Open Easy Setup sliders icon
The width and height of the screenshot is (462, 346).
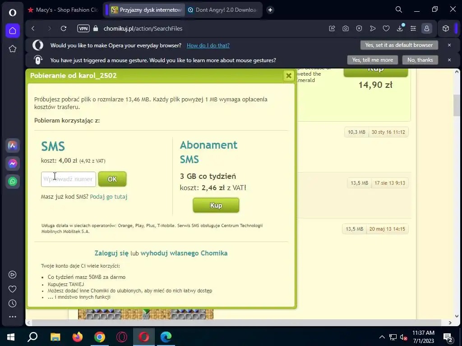click(x=413, y=28)
